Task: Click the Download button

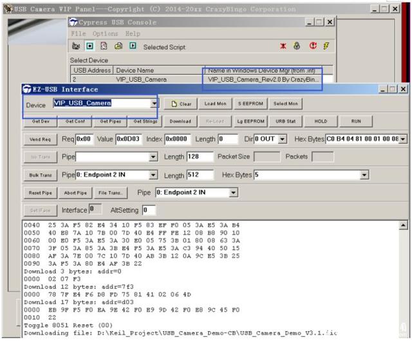Action: 180,122
